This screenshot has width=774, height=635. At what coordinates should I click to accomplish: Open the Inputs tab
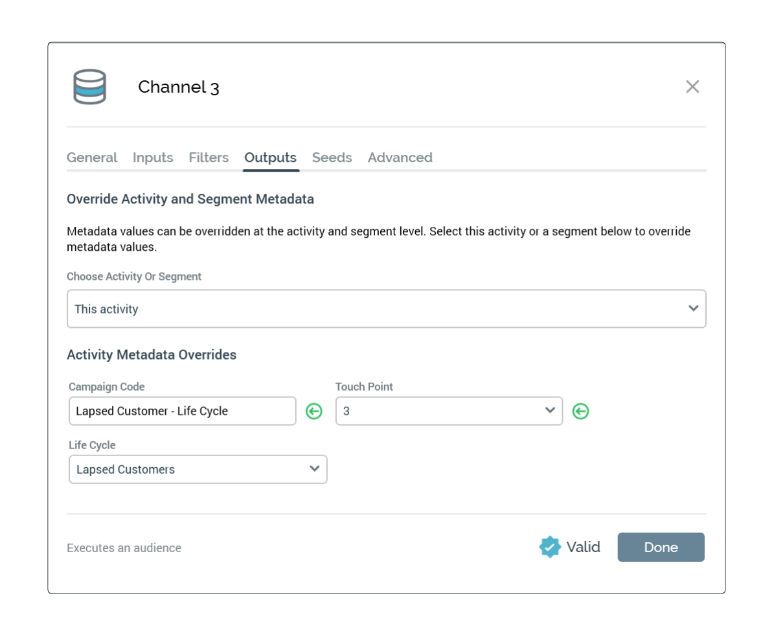click(x=153, y=157)
